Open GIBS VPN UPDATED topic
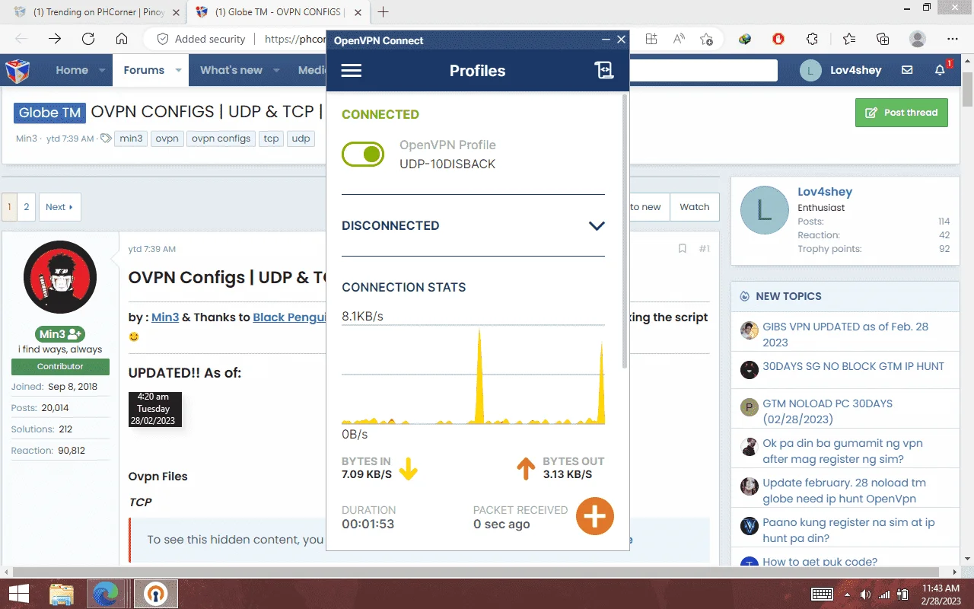 [845, 334]
